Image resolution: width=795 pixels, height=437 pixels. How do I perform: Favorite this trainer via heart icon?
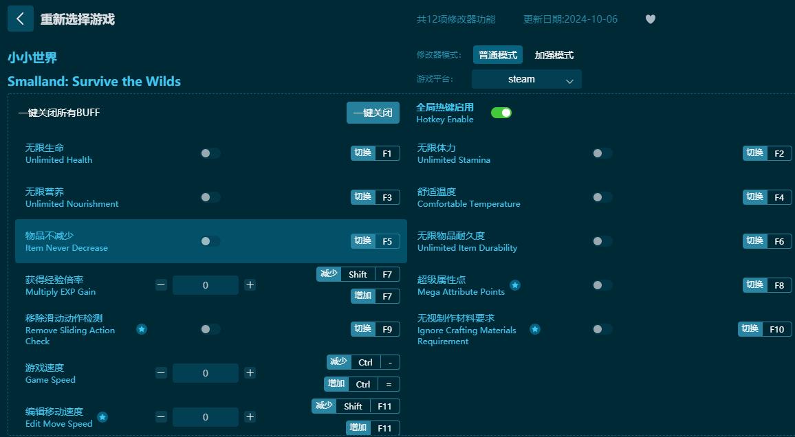pos(650,19)
